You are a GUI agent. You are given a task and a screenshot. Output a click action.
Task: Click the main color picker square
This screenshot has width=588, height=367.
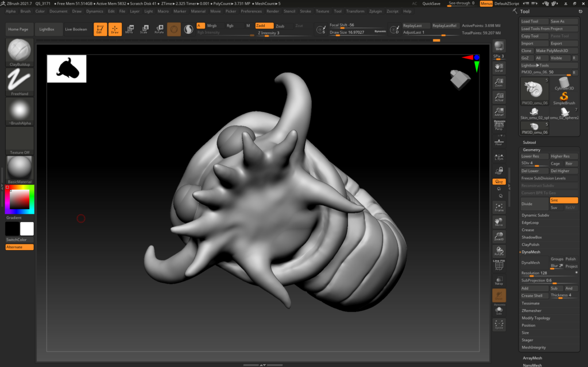coord(20,199)
